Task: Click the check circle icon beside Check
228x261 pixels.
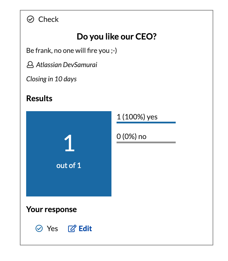Action: [x=30, y=19]
